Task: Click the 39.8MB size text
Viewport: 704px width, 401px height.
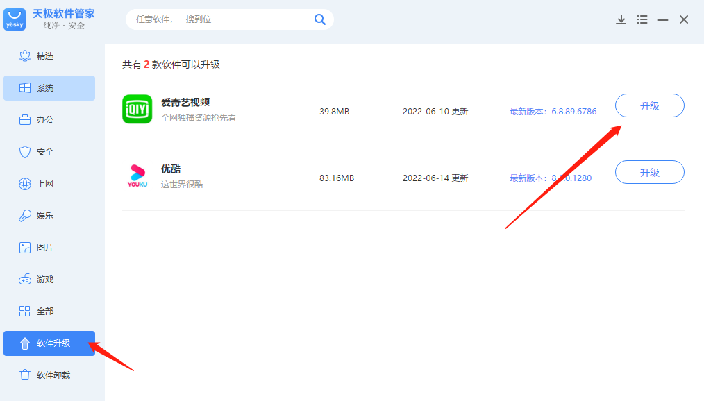Action: click(334, 111)
